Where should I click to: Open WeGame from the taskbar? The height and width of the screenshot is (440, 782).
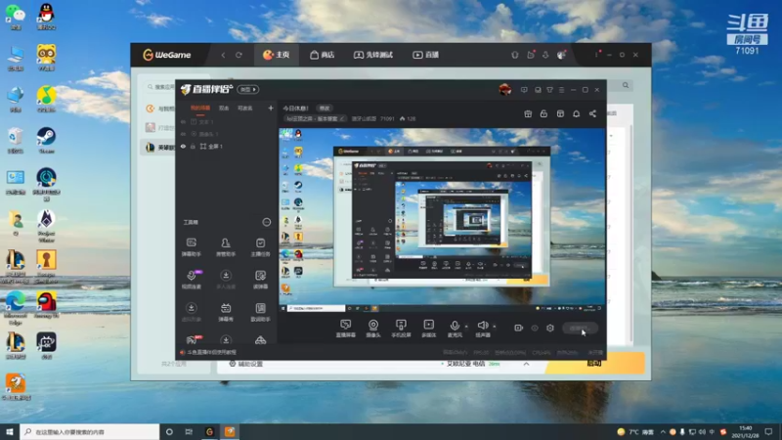click(209, 431)
